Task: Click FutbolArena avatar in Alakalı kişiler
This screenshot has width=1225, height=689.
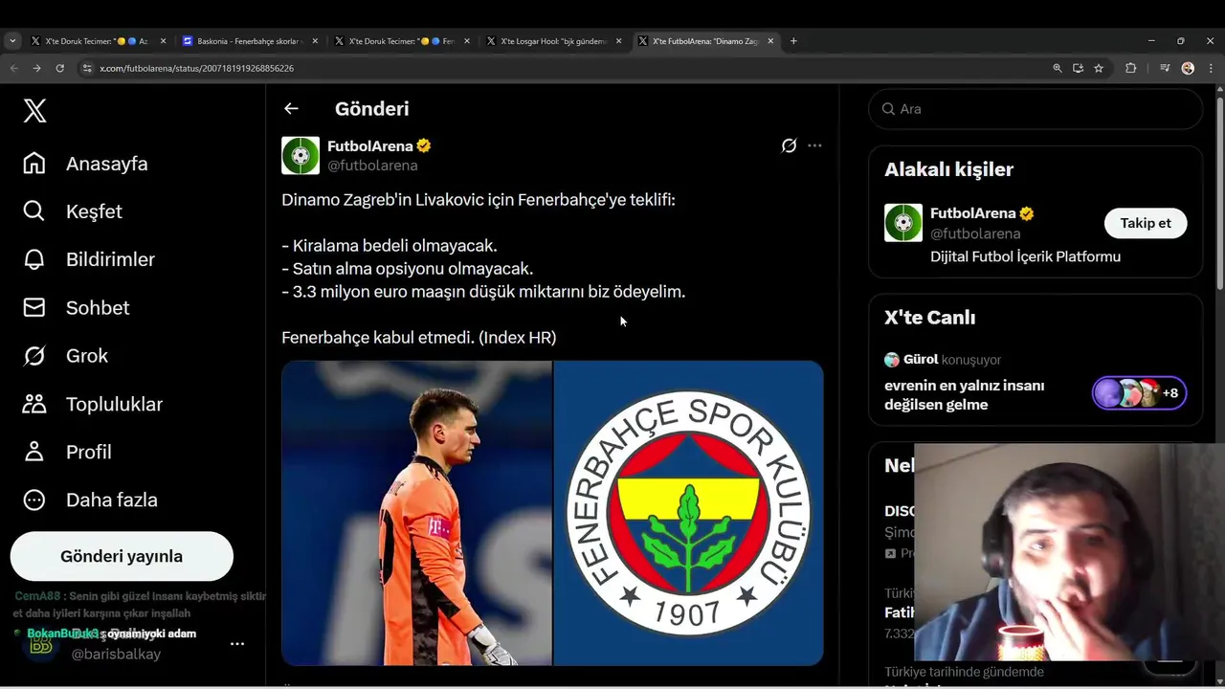Action: (903, 223)
